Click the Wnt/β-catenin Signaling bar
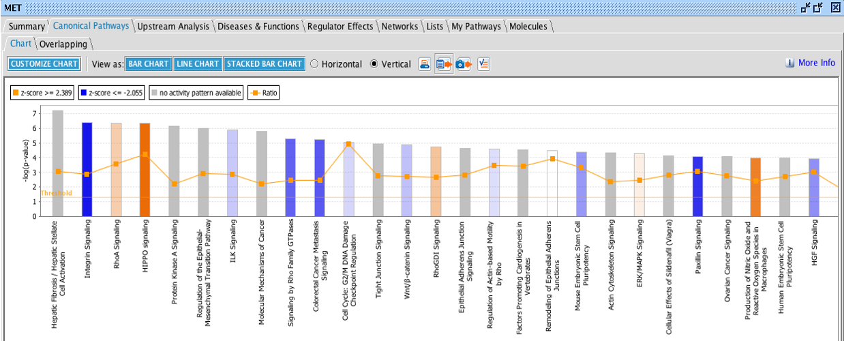This screenshot has width=844, height=341. 407,181
